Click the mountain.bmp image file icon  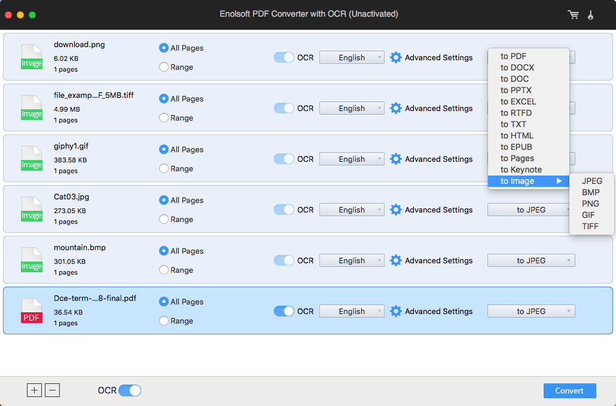32,260
